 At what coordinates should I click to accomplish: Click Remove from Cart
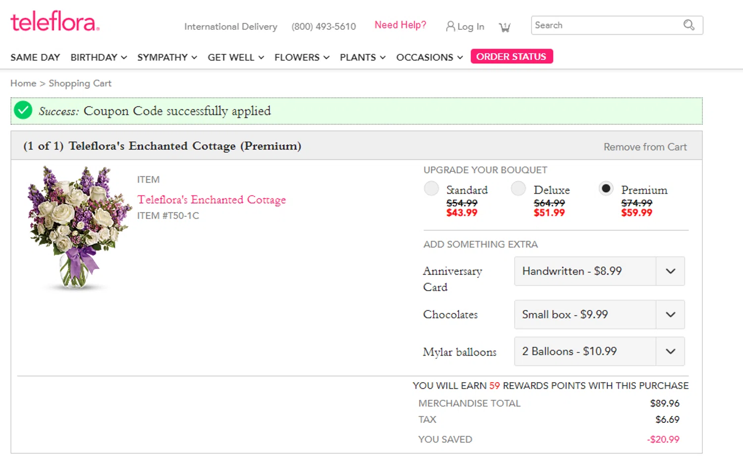[645, 147]
